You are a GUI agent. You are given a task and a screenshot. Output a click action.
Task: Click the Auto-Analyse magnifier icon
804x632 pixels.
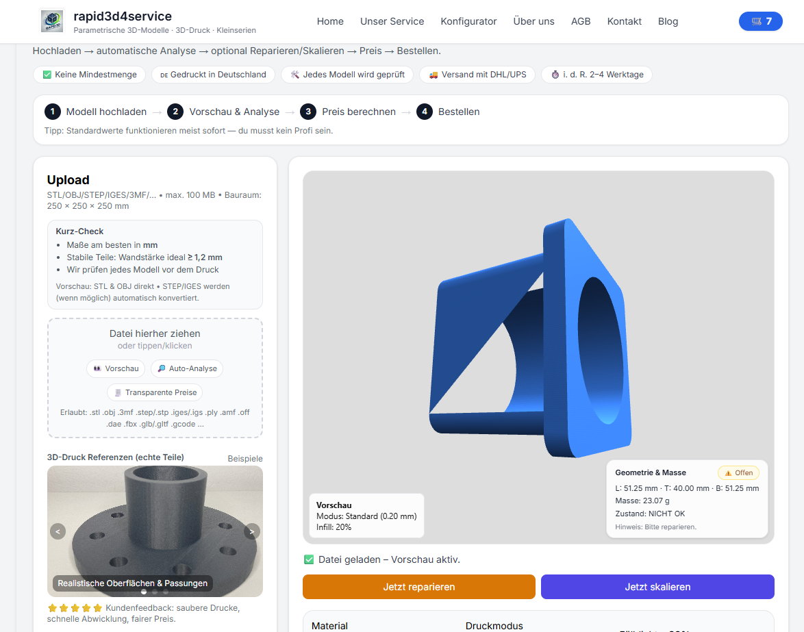click(x=161, y=368)
